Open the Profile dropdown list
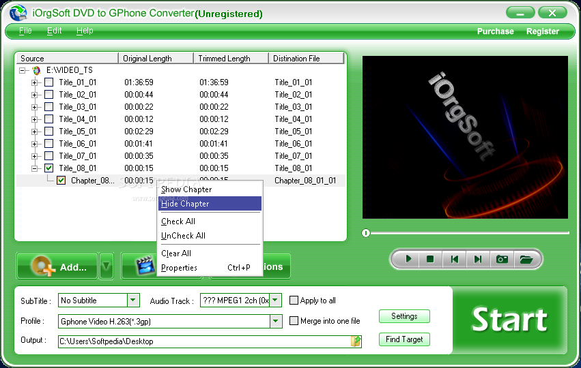The height and width of the screenshot is (368, 581). [275, 321]
